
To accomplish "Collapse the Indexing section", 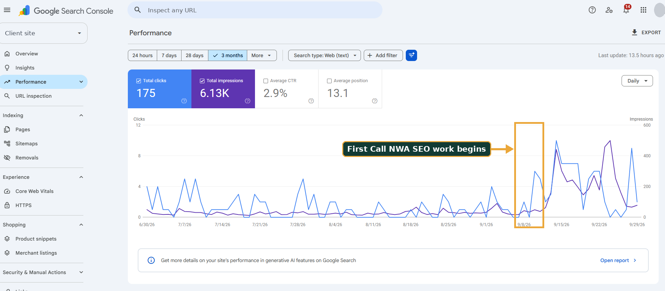I will click(x=81, y=115).
